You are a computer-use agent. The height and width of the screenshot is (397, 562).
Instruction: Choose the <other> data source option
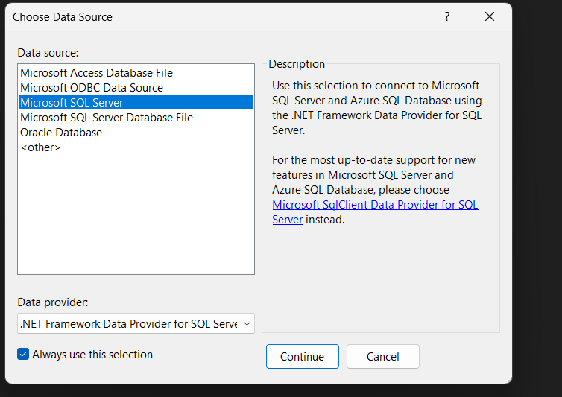(x=40, y=147)
